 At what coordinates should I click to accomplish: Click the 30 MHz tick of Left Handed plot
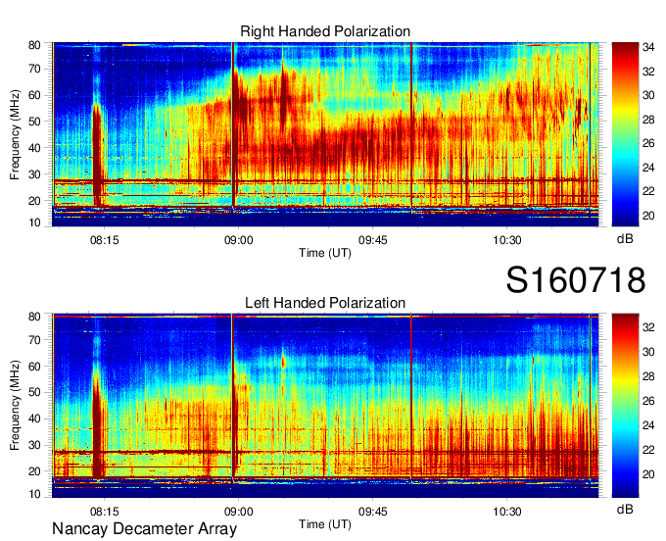coord(34,445)
